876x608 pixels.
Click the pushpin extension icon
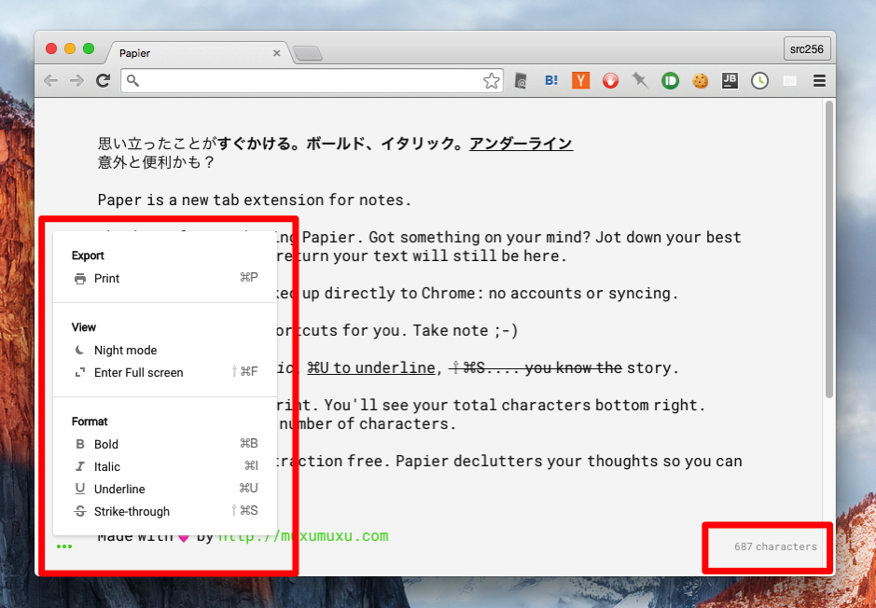640,81
